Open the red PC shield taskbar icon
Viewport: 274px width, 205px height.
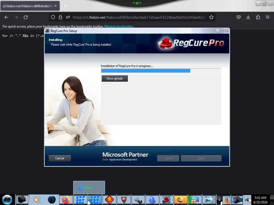pos(124,200)
